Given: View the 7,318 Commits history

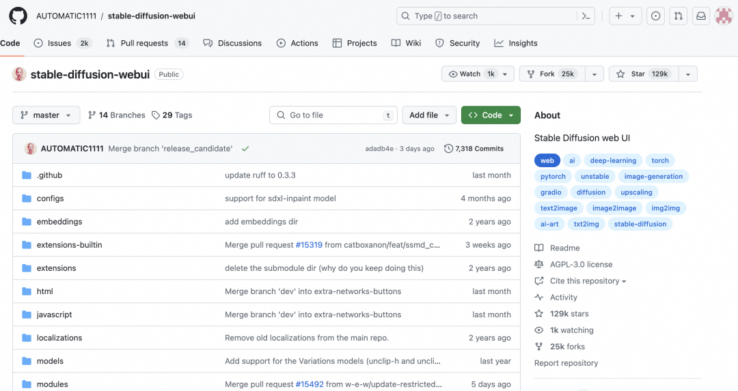Looking at the screenshot, I should [x=474, y=149].
